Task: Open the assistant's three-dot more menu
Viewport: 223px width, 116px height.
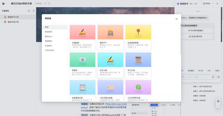Action: point(213,4)
